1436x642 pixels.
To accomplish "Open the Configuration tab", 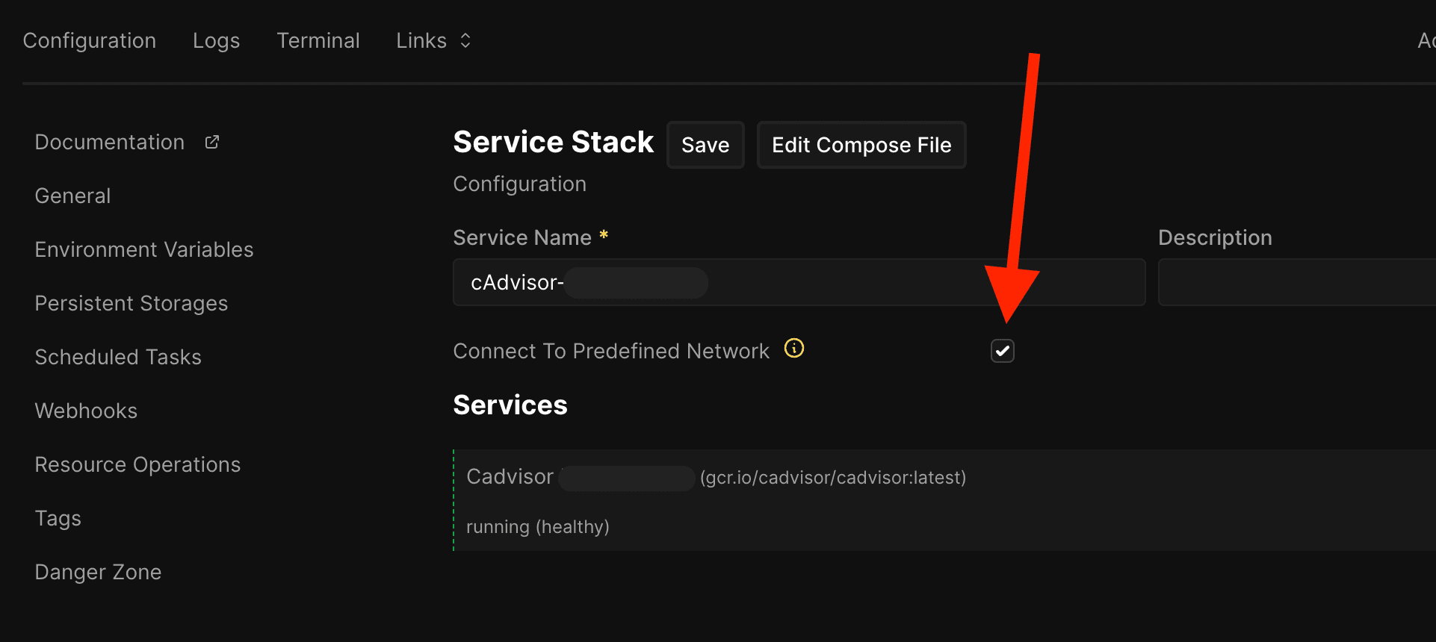I will (89, 40).
